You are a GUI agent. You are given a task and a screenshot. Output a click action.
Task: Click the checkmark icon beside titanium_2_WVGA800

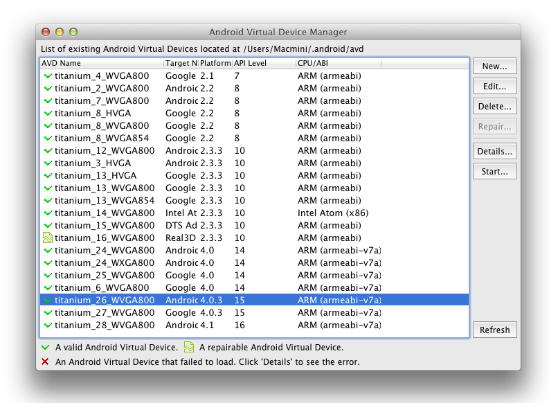(x=48, y=88)
